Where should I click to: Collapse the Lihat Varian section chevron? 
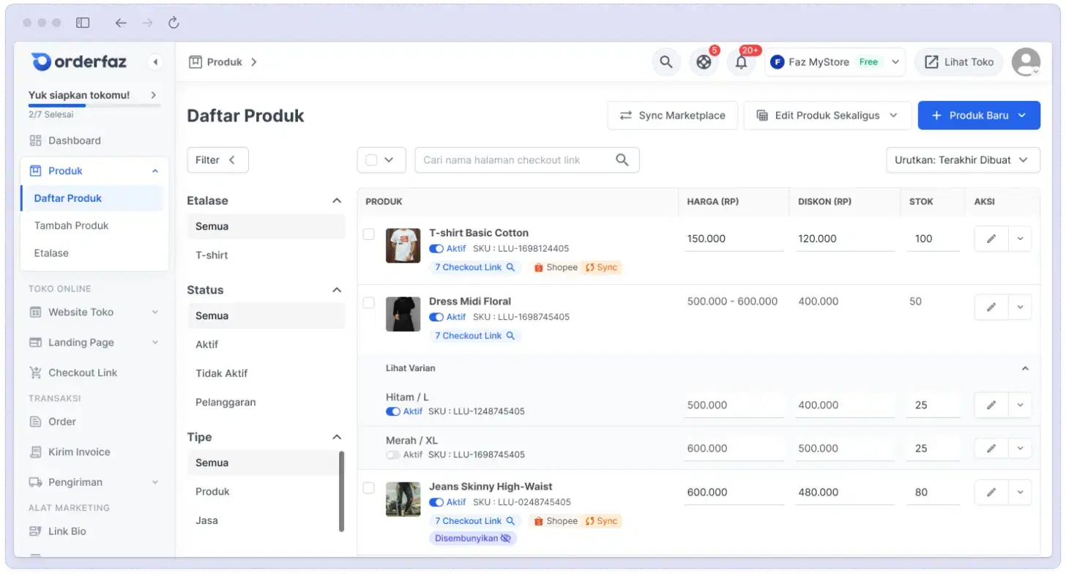click(1025, 368)
